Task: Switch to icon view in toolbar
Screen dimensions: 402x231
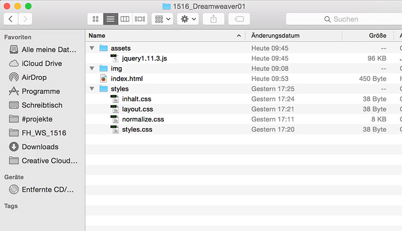Action: click(x=96, y=19)
